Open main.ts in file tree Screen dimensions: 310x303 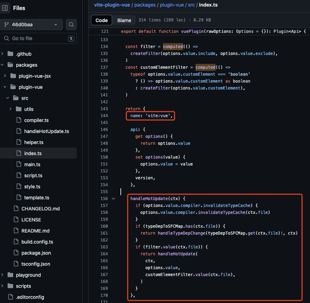coord(32,164)
